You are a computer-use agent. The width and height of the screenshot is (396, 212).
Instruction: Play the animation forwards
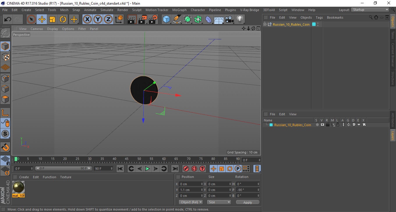click(147, 169)
